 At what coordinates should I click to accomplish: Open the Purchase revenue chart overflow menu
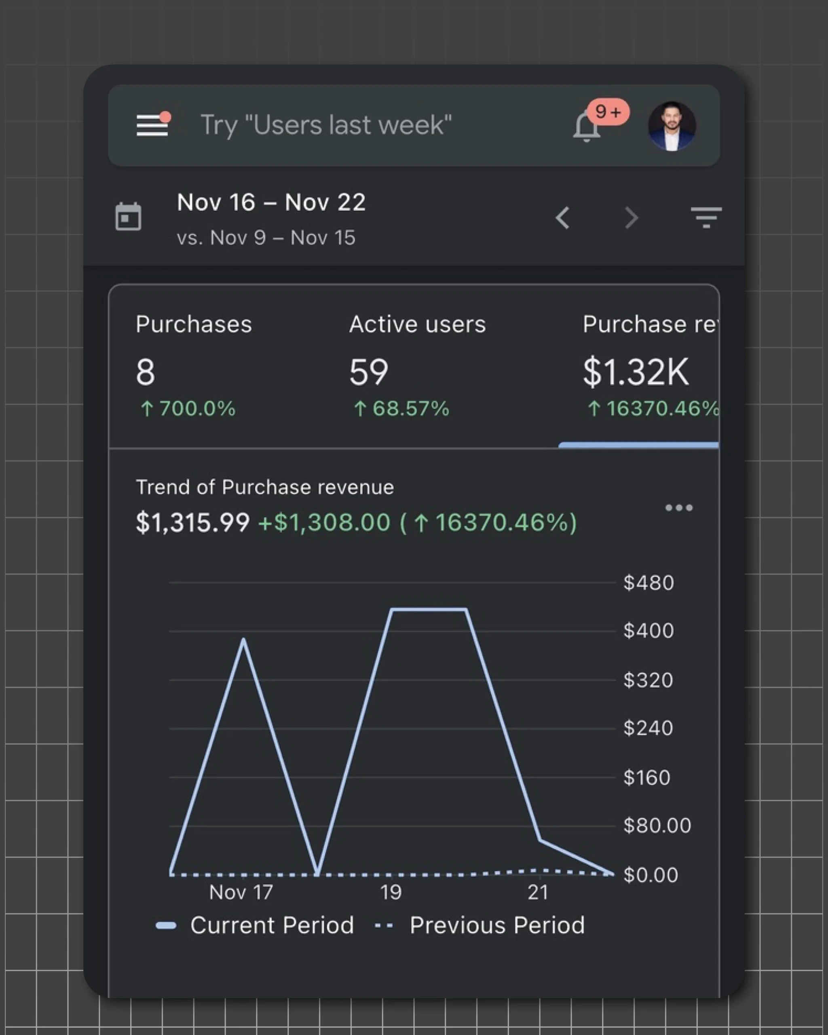(680, 507)
